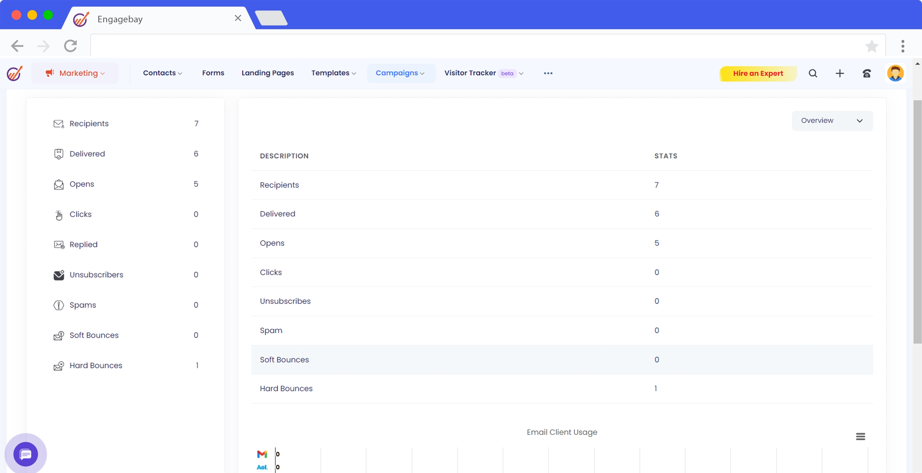
Task: Open the user profile avatar
Action: point(895,73)
